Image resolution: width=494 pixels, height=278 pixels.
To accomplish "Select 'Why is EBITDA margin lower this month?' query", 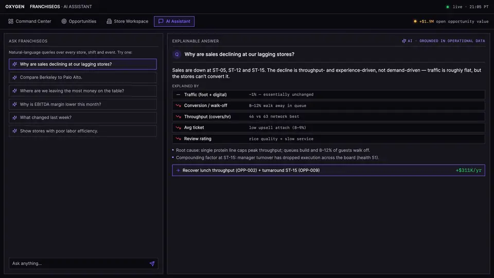I will tap(83, 105).
